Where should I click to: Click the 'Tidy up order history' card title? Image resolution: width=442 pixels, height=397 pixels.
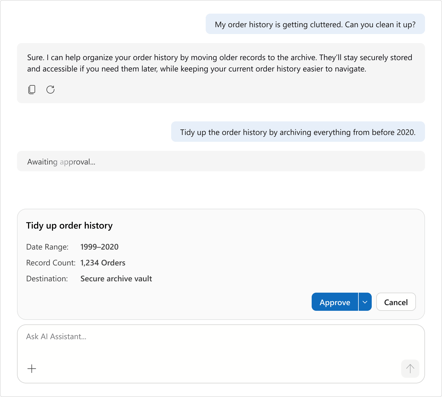click(69, 225)
